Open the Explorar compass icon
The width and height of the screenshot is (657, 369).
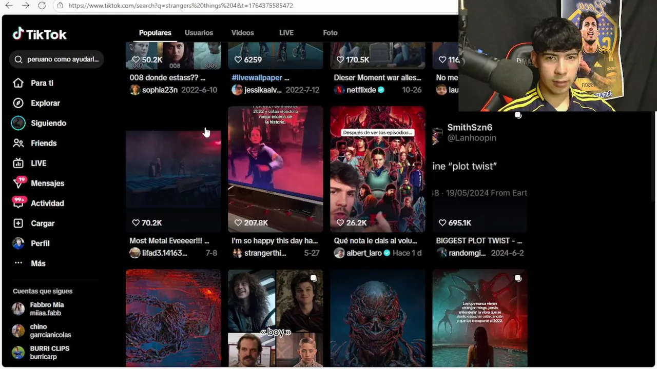click(x=18, y=103)
